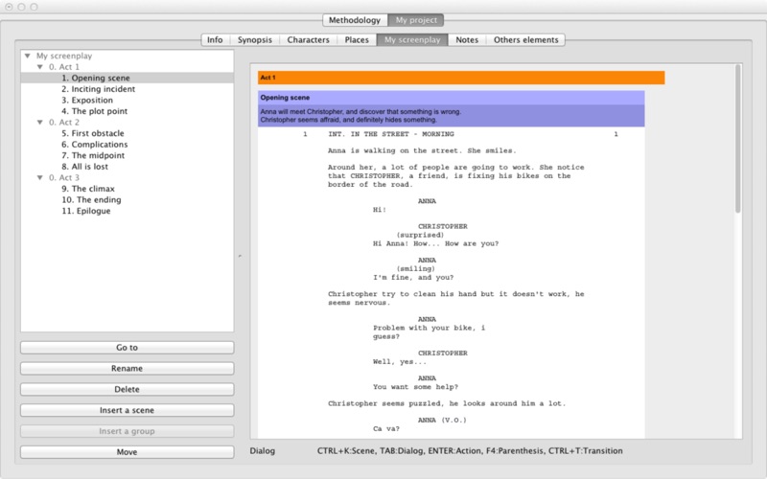767x479 pixels.
Task: Open the Info tab
Action: 215,39
